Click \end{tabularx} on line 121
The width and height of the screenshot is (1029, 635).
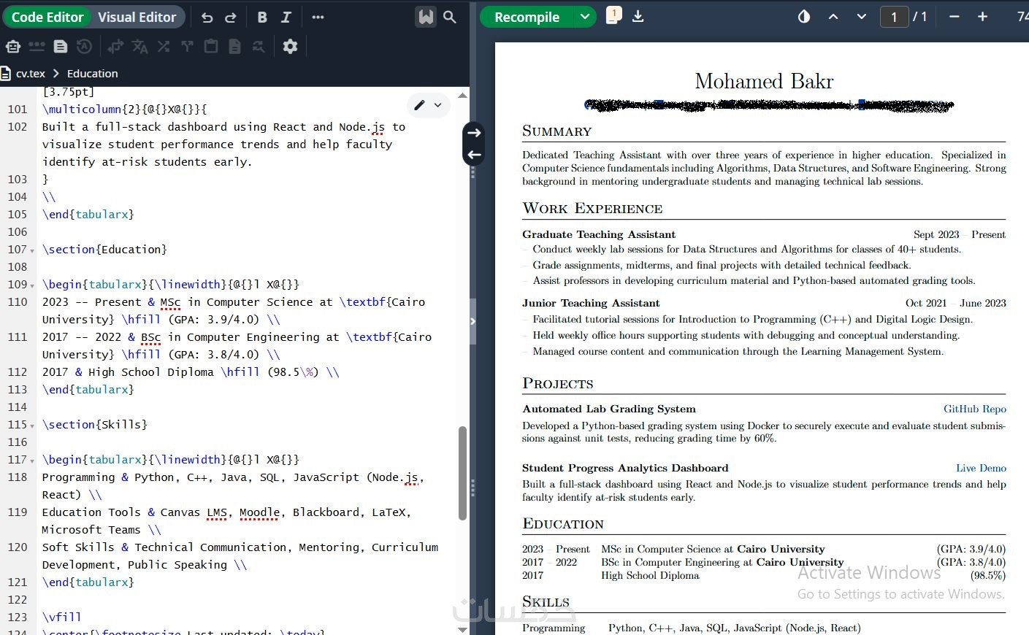[x=88, y=582]
